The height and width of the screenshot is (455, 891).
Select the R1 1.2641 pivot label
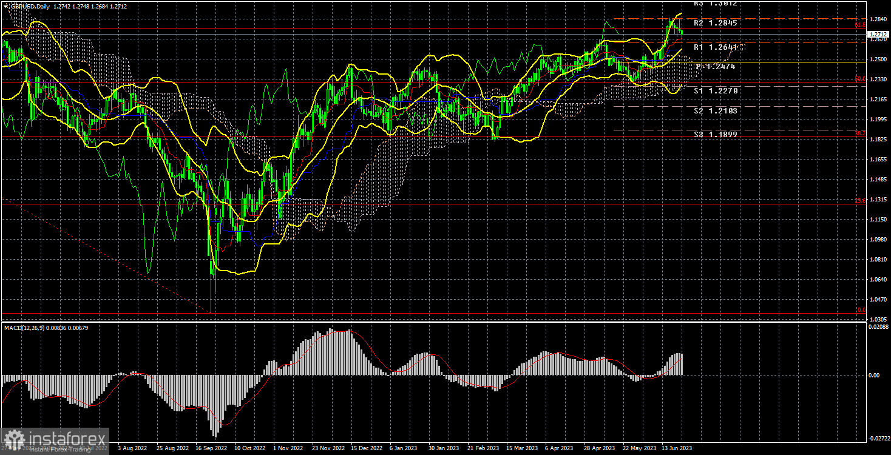point(715,47)
